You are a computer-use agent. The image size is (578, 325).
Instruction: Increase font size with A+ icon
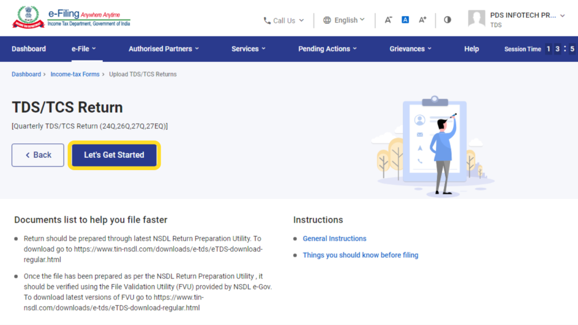(423, 20)
